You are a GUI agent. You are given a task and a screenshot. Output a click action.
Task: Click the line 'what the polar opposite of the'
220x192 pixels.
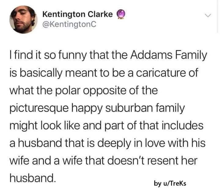pos(84,91)
